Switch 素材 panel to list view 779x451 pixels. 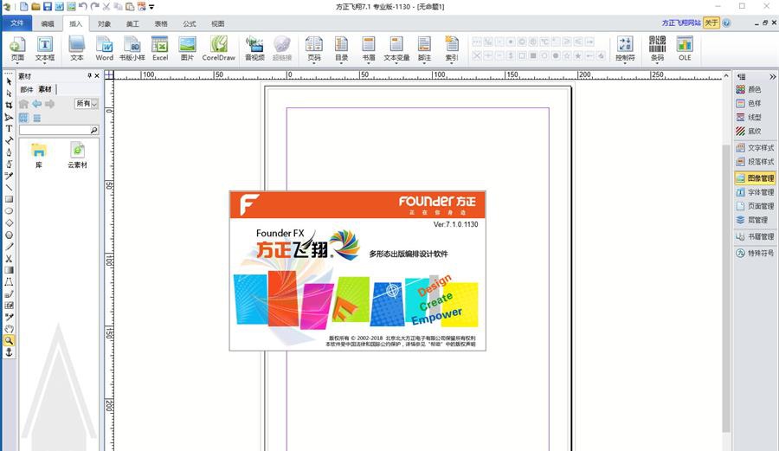coord(36,119)
